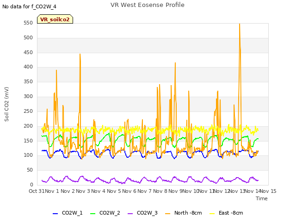The width and height of the screenshot is (296, 222).
Task: Click the Time axis label
Action: pyautogui.click(x=262, y=198)
